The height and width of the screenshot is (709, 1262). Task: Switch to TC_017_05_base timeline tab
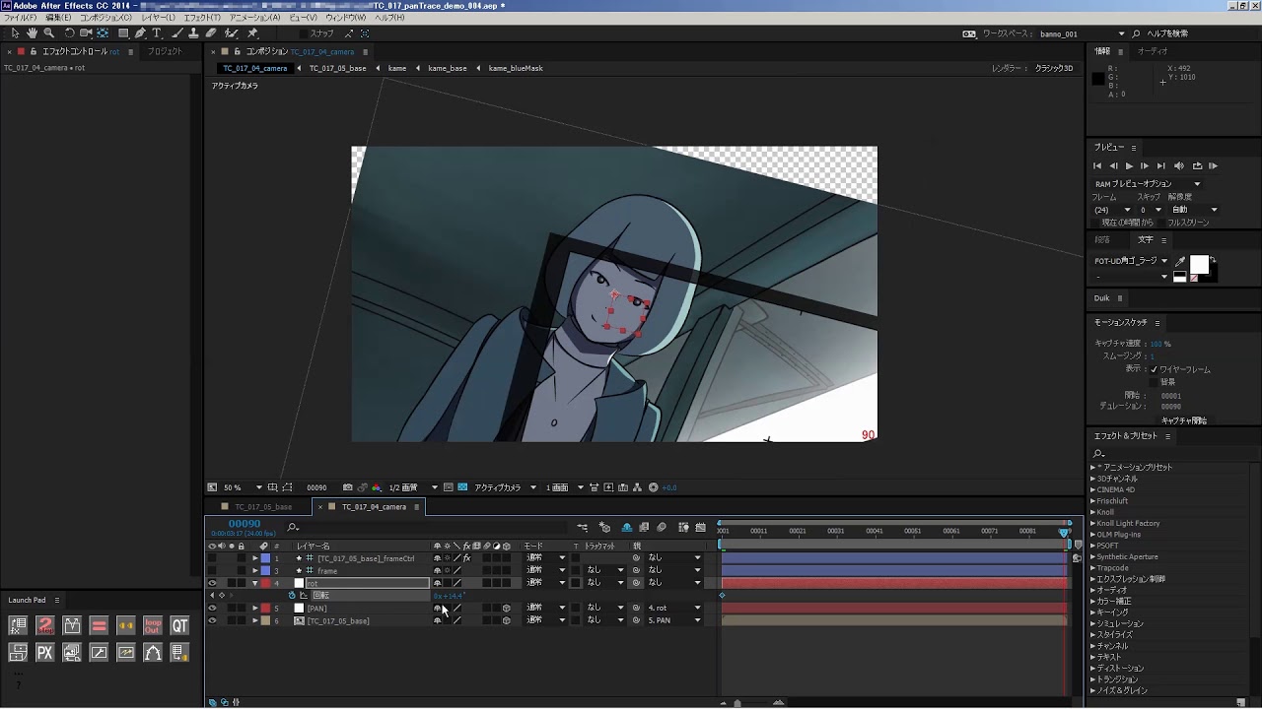click(x=263, y=507)
